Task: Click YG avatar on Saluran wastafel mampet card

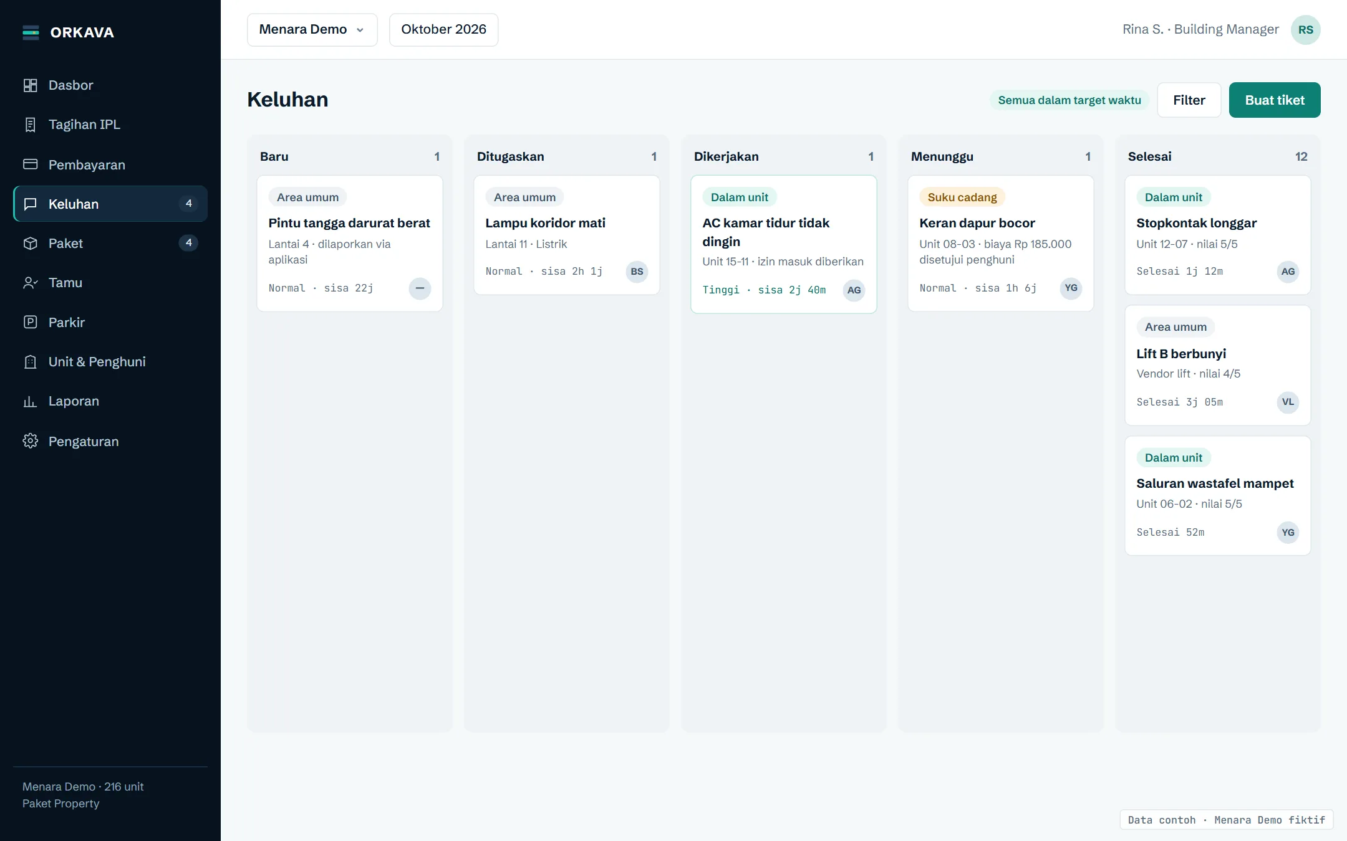Action: click(1288, 533)
